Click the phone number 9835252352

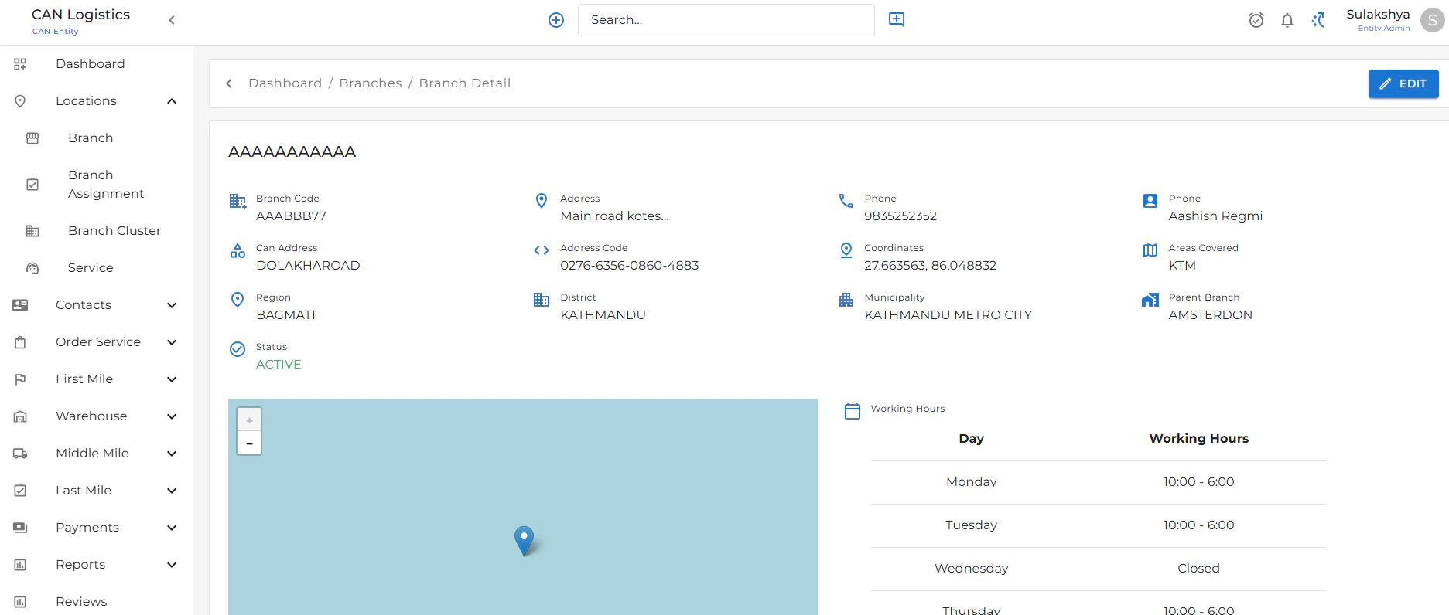(x=900, y=216)
